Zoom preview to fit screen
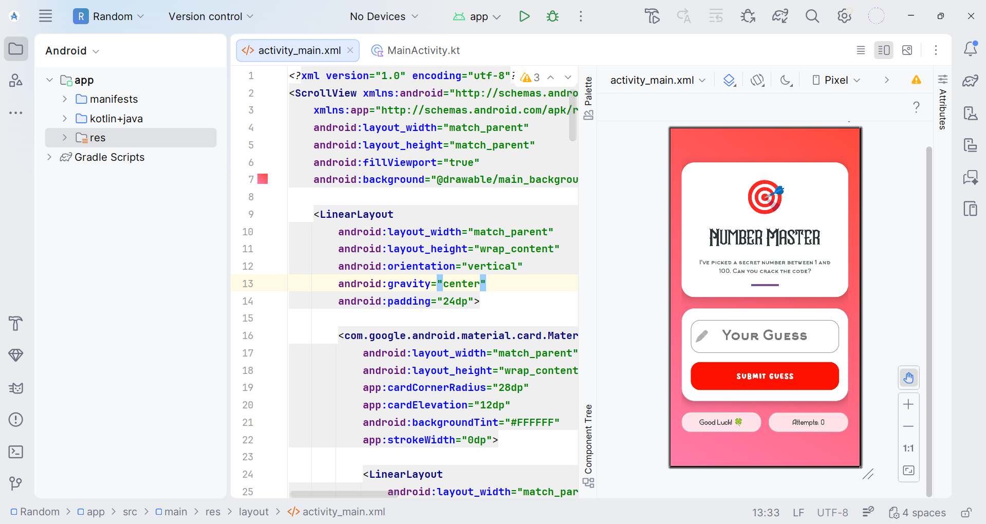Screen dimensions: 986x524 click(908, 471)
